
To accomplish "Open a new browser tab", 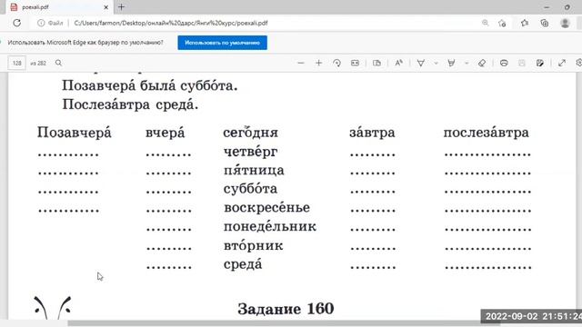I will click(121, 7).
